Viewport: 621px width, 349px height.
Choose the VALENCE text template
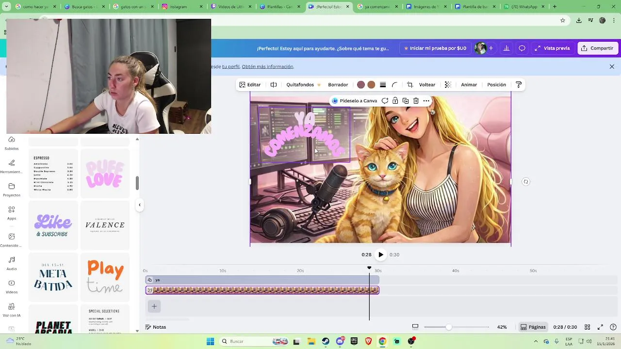coord(105,225)
